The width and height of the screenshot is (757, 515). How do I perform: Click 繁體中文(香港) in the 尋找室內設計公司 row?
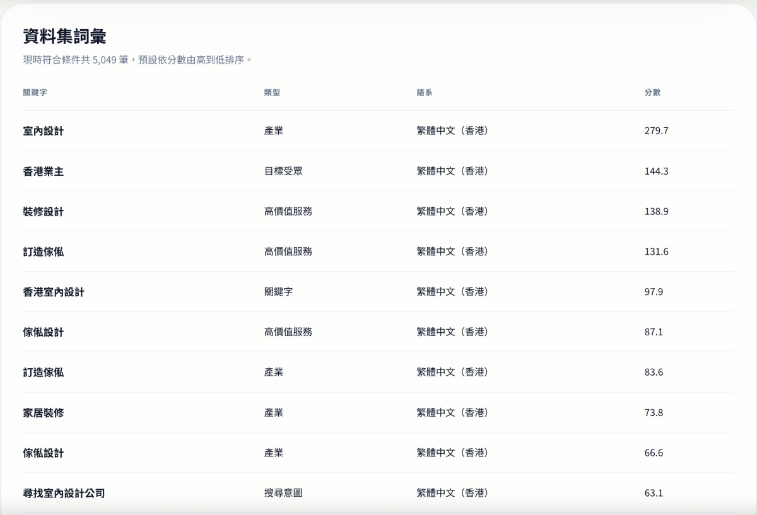coord(452,492)
